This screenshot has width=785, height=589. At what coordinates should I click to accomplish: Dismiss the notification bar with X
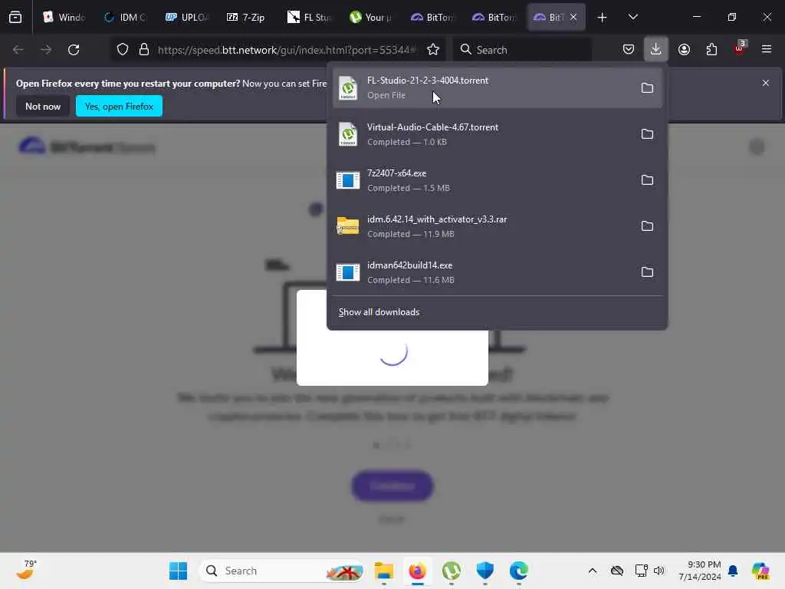tap(766, 83)
